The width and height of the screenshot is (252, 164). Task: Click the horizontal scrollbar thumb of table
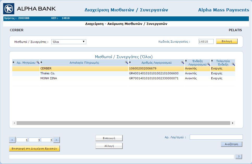(x=123, y=123)
